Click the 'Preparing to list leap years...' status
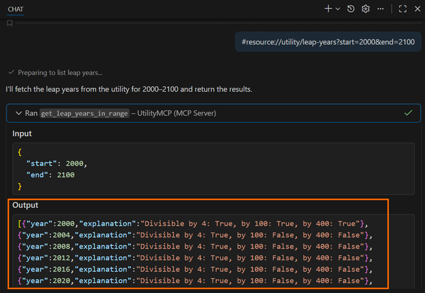 click(60, 73)
